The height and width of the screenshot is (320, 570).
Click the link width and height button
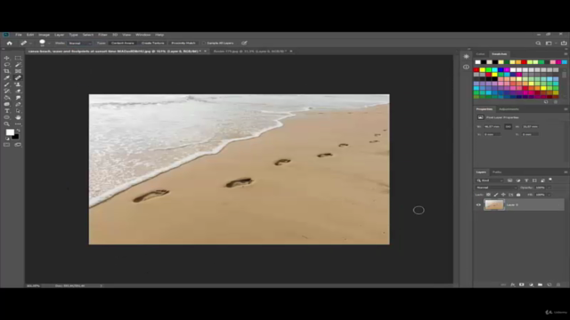point(509,126)
